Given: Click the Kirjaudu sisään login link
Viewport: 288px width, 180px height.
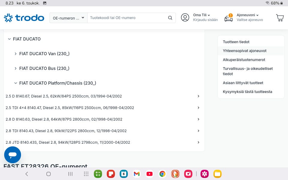Looking at the screenshot, I should click(x=205, y=20).
